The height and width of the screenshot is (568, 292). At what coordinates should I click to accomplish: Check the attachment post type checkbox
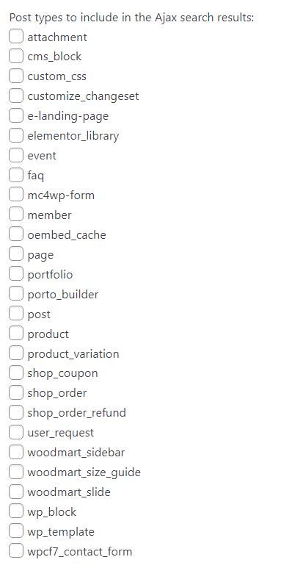click(16, 37)
